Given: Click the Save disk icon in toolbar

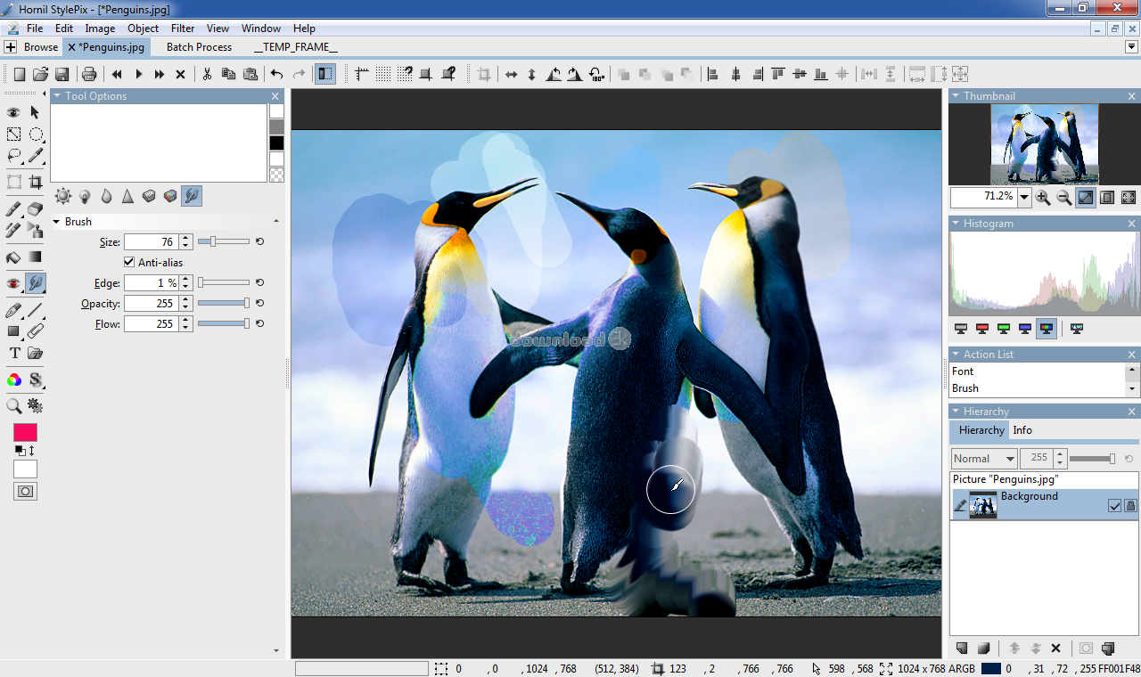Looking at the screenshot, I should (x=62, y=74).
